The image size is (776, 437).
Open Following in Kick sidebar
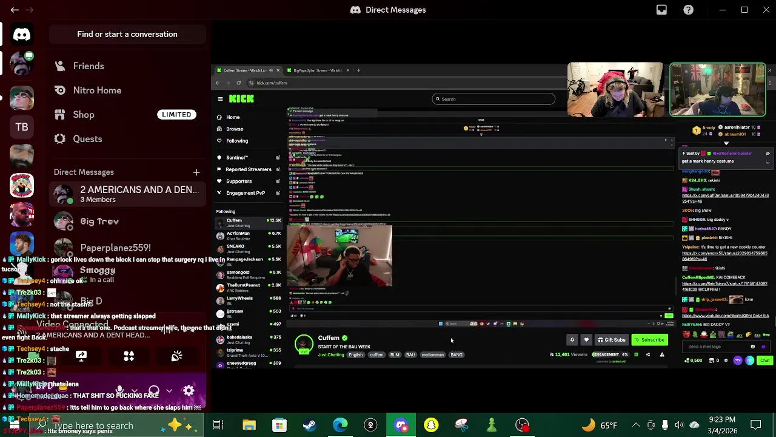(236, 141)
